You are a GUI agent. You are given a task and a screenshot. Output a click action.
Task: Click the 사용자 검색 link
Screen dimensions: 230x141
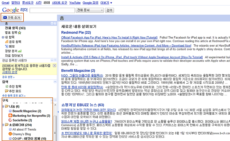click(10, 72)
